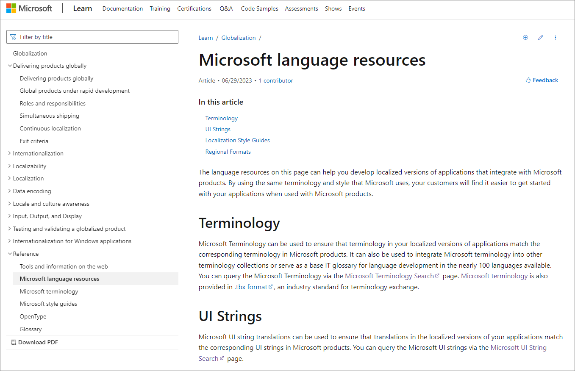Open Events in the top nav
The width and height of the screenshot is (575, 371).
pos(357,8)
